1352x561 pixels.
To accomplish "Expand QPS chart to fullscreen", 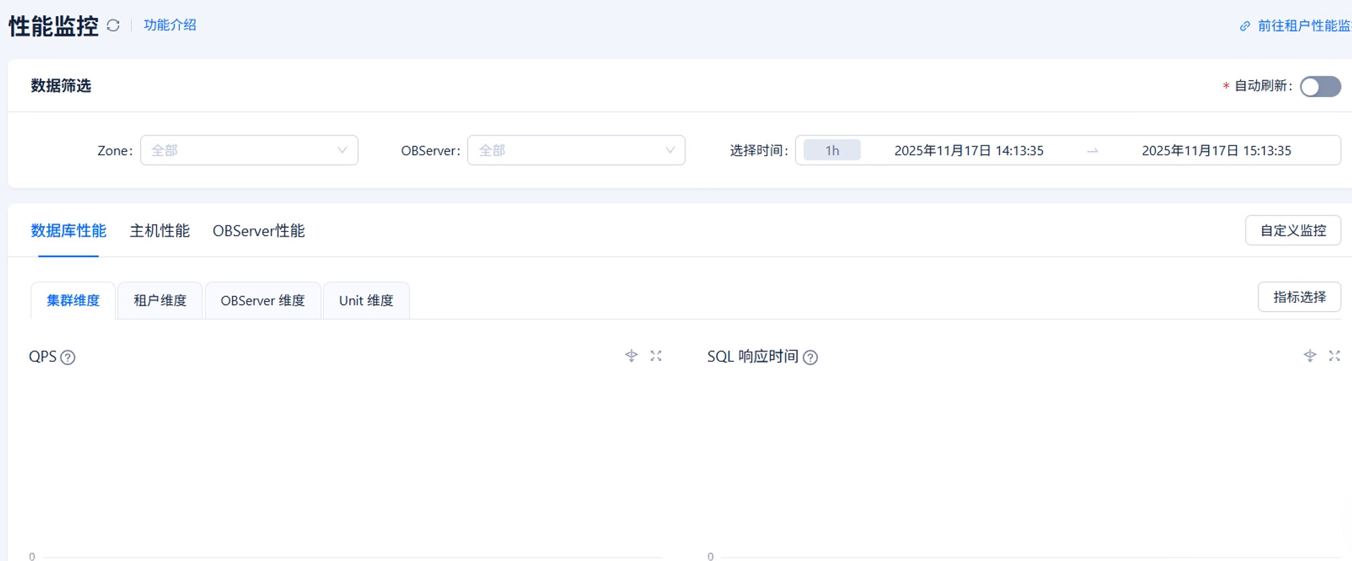I will point(656,356).
